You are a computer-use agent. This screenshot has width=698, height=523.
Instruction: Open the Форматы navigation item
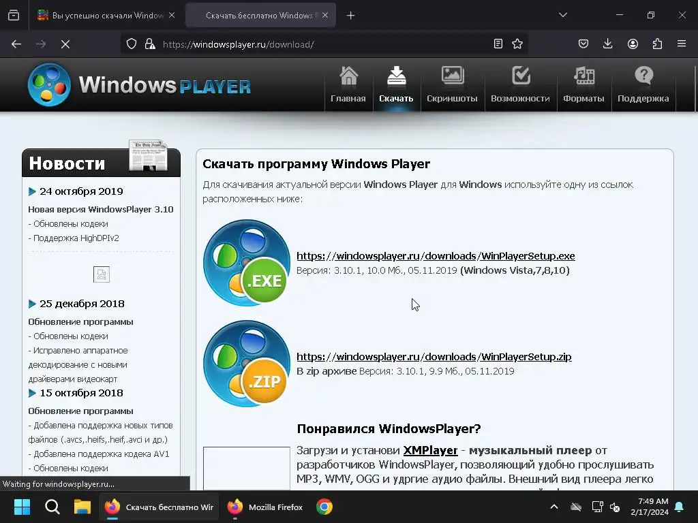[583, 85]
